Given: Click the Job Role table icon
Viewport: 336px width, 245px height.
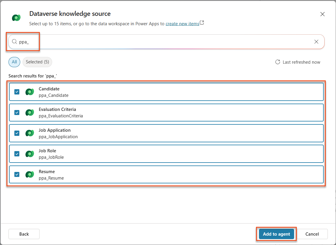Looking at the screenshot, I should tap(30, 154).
